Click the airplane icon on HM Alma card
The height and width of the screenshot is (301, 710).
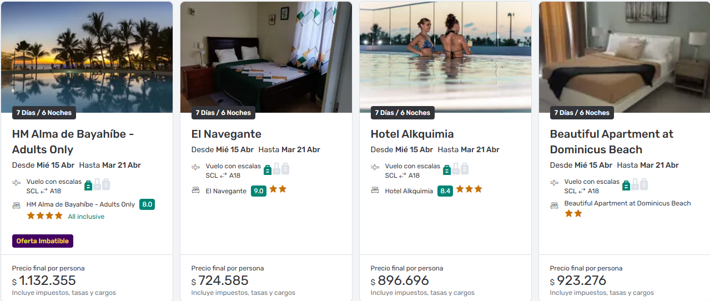pyautogui.click(x=16, y=182)
